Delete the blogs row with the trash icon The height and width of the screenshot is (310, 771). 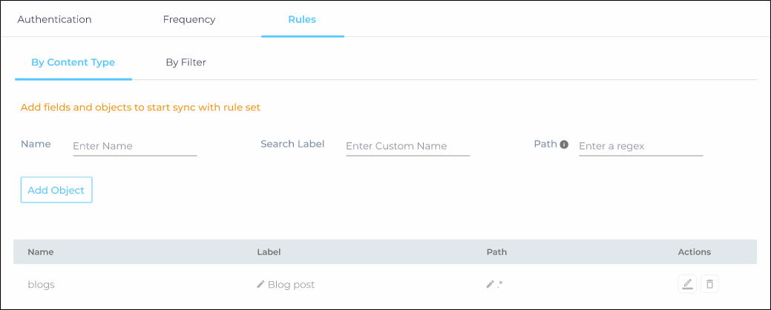[x=709, y=284]
